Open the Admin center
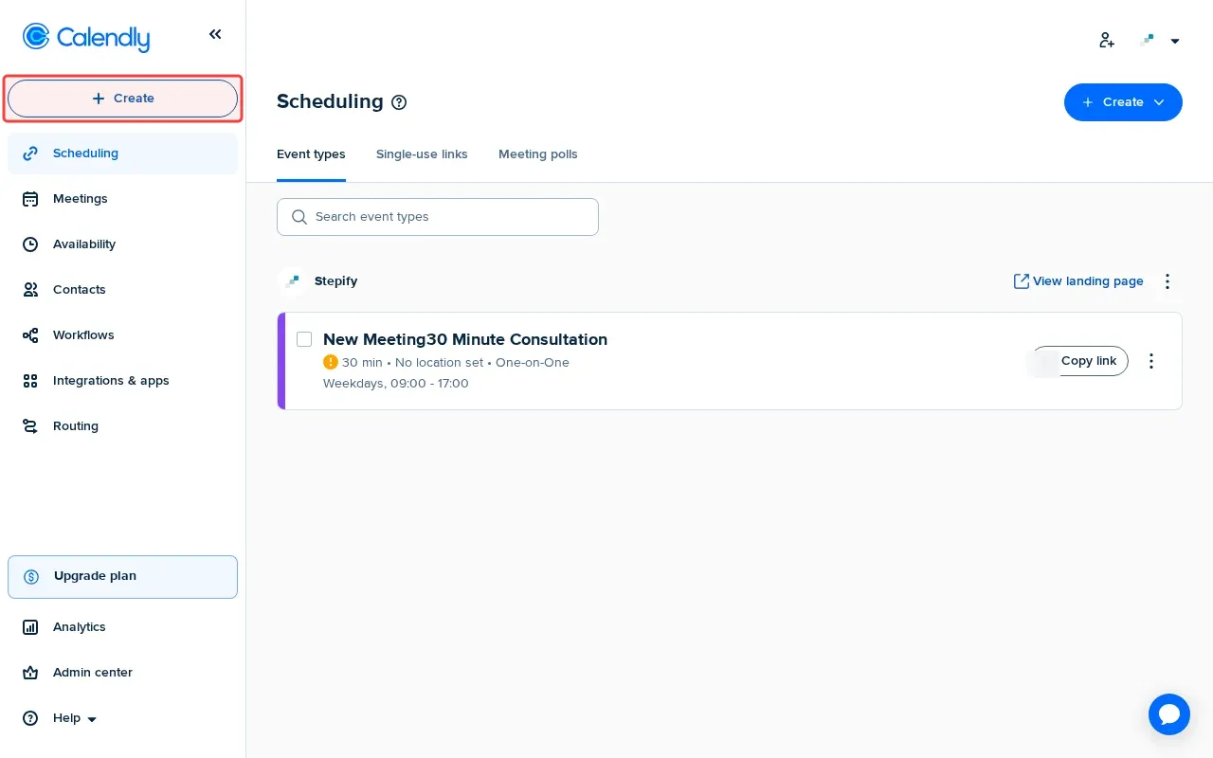 [92, 673]
